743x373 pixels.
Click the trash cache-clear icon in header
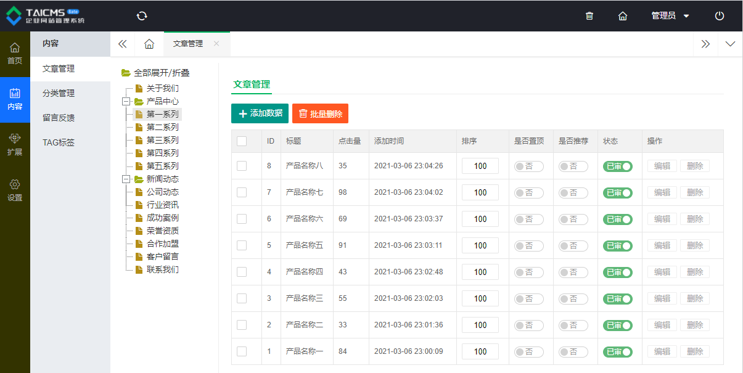coord(589,16)
